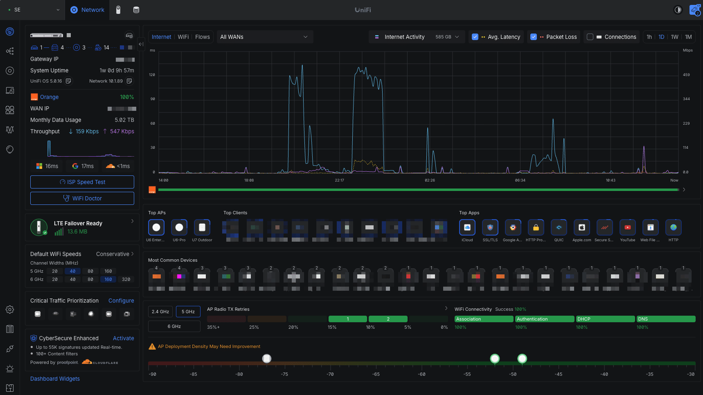The image size is (703, 395).
Task: Open the All WANs dropdown
Action: pyautogui.click(x=264, y=37)
